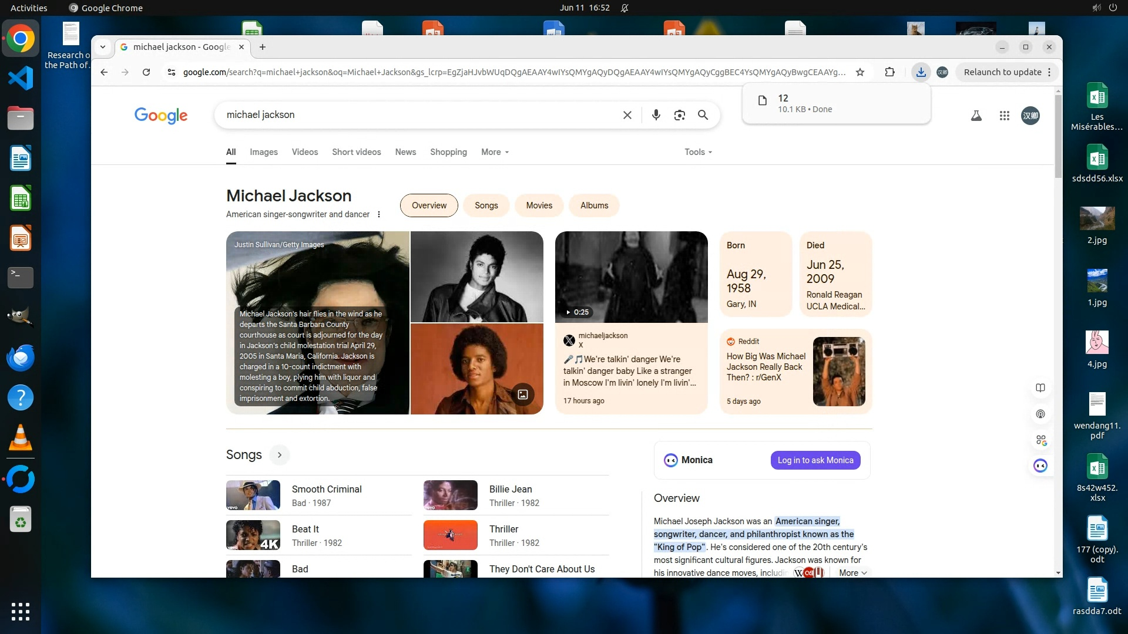The height and width of the screenshot is (634, 1128).
Task: Switch to the News search tab
Action: (x=405, y=152)
